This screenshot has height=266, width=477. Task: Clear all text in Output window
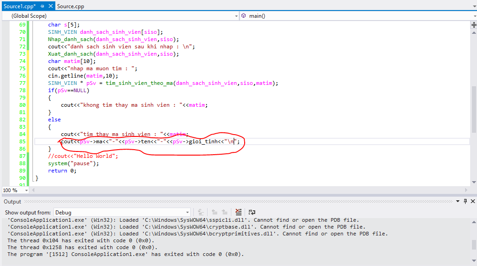tap(238, 212)
